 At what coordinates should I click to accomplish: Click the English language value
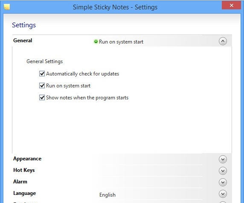[x=107, y=195]
